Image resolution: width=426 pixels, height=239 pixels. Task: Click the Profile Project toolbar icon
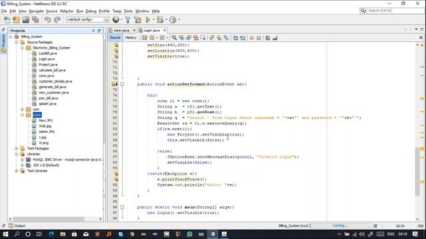(x=172, y=20)
